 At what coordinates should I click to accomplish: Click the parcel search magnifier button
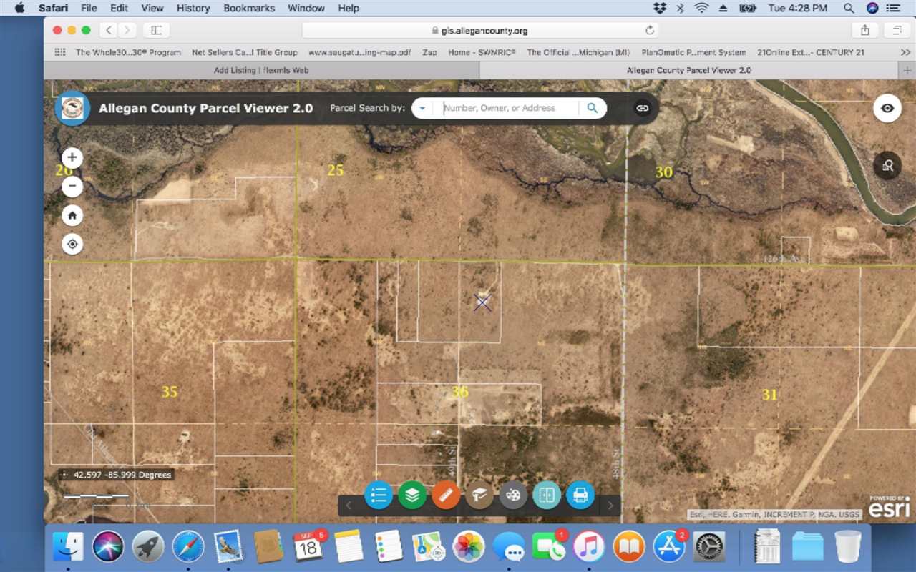[x=593, y=108]
